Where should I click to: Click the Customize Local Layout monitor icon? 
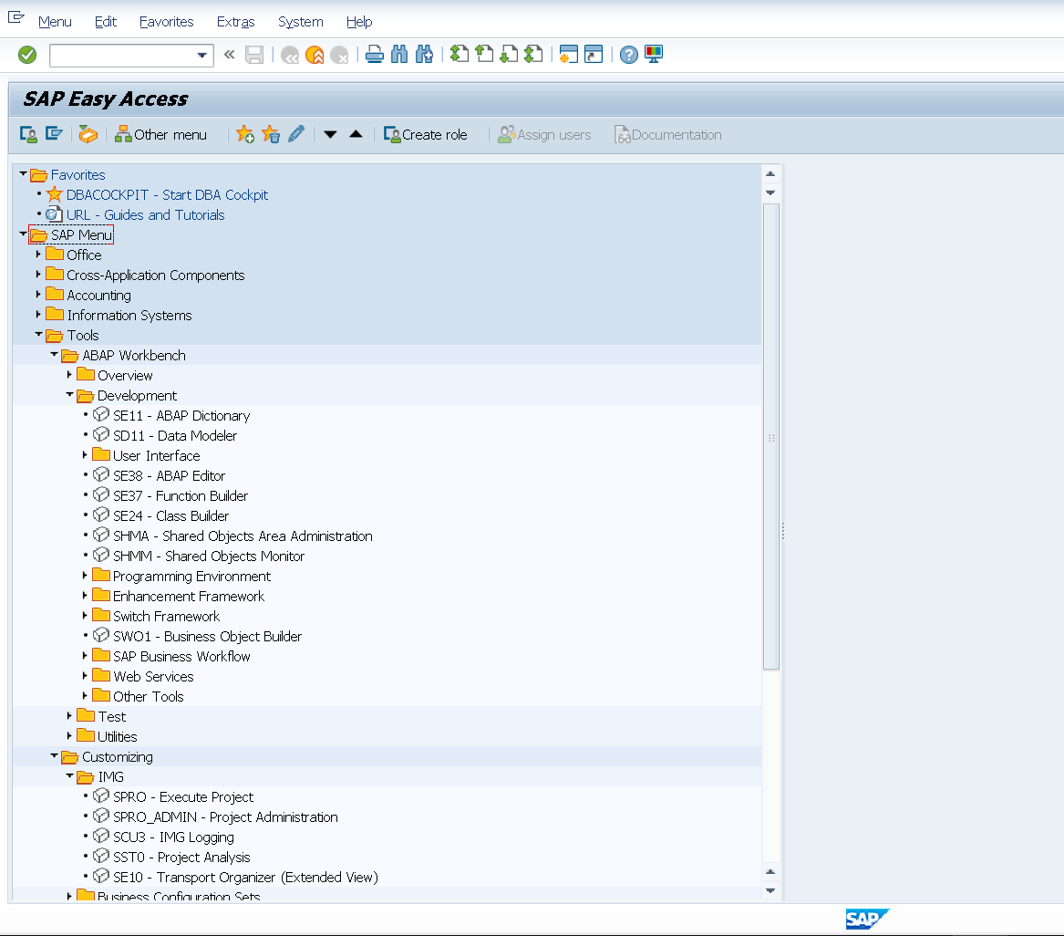click(653, 56)
